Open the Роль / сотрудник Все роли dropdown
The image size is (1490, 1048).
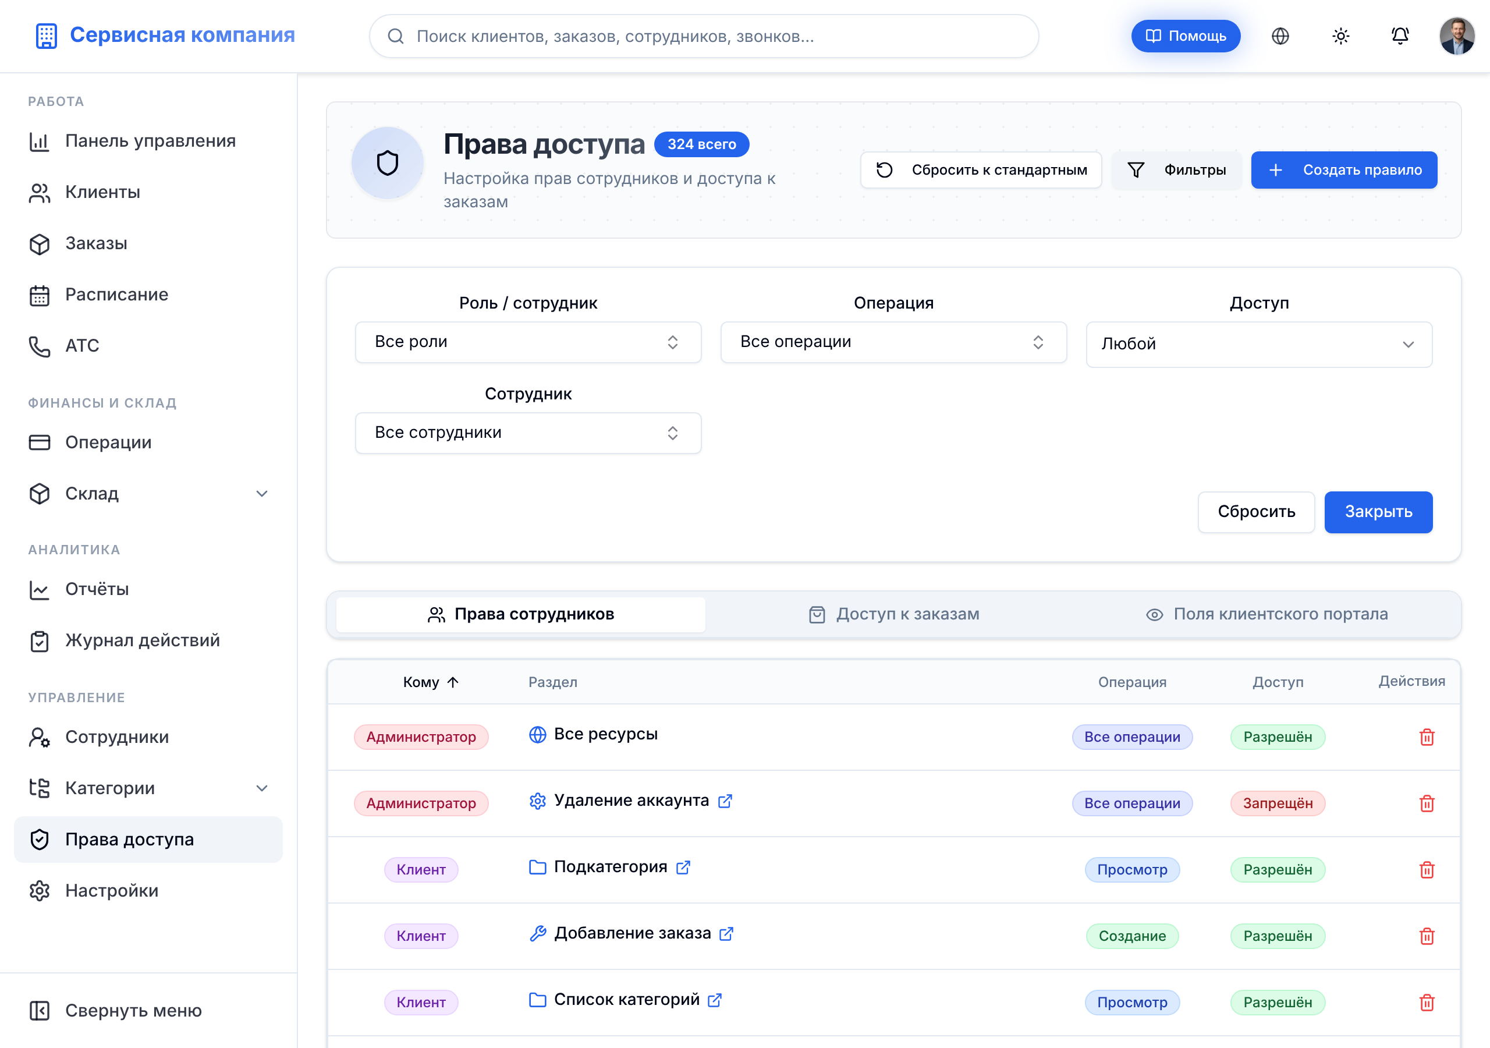click(x=527, y=342)
